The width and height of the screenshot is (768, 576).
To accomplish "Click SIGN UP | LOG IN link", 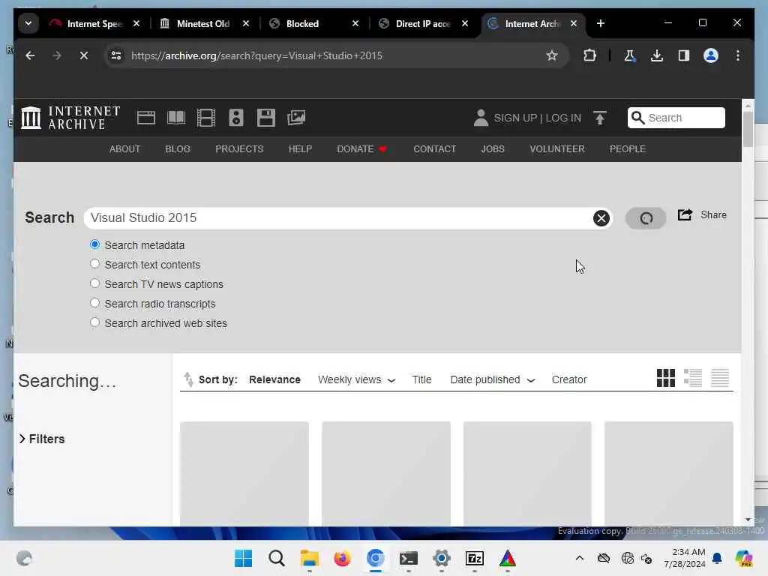I will [537, 118].
